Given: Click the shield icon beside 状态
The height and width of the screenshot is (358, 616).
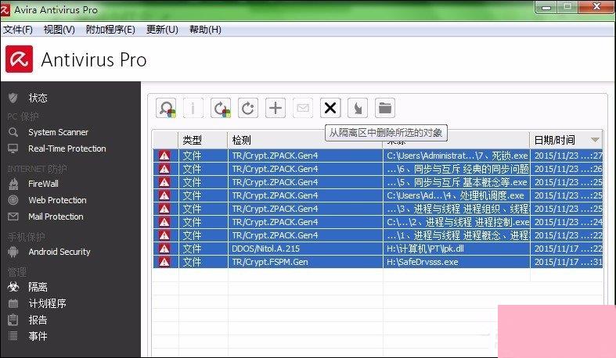Looking at the screenshot, I should pyautogui.click(x=13, y=98).
